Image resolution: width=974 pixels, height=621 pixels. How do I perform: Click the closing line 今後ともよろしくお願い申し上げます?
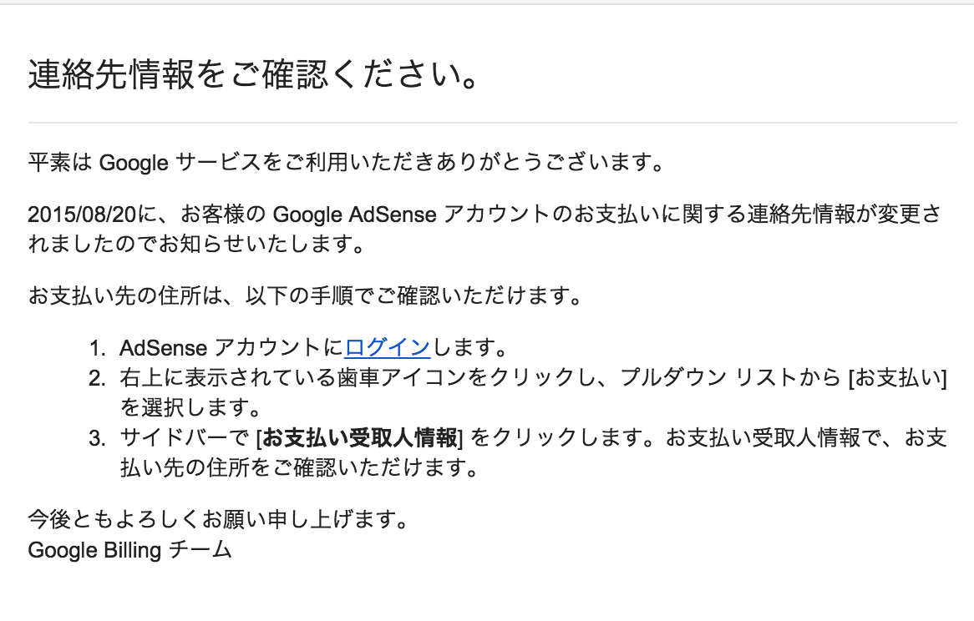pos(218,518)
